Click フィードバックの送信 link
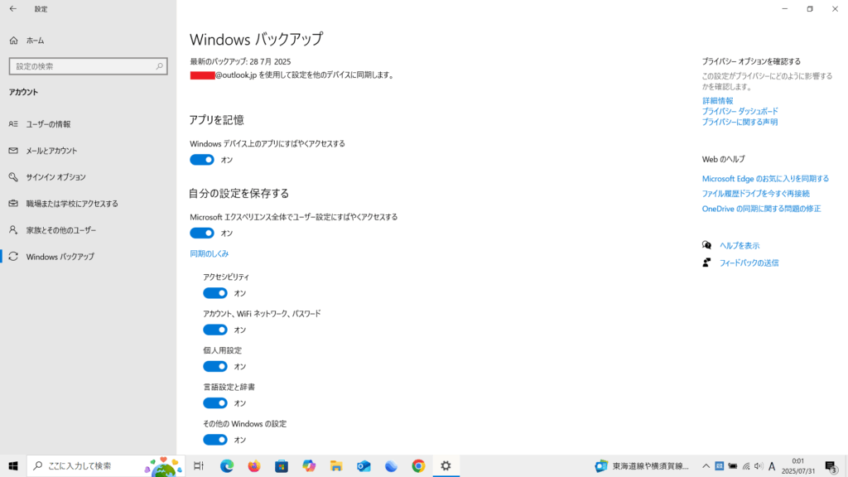The image size is (848, 477). (x=749, y=263)
